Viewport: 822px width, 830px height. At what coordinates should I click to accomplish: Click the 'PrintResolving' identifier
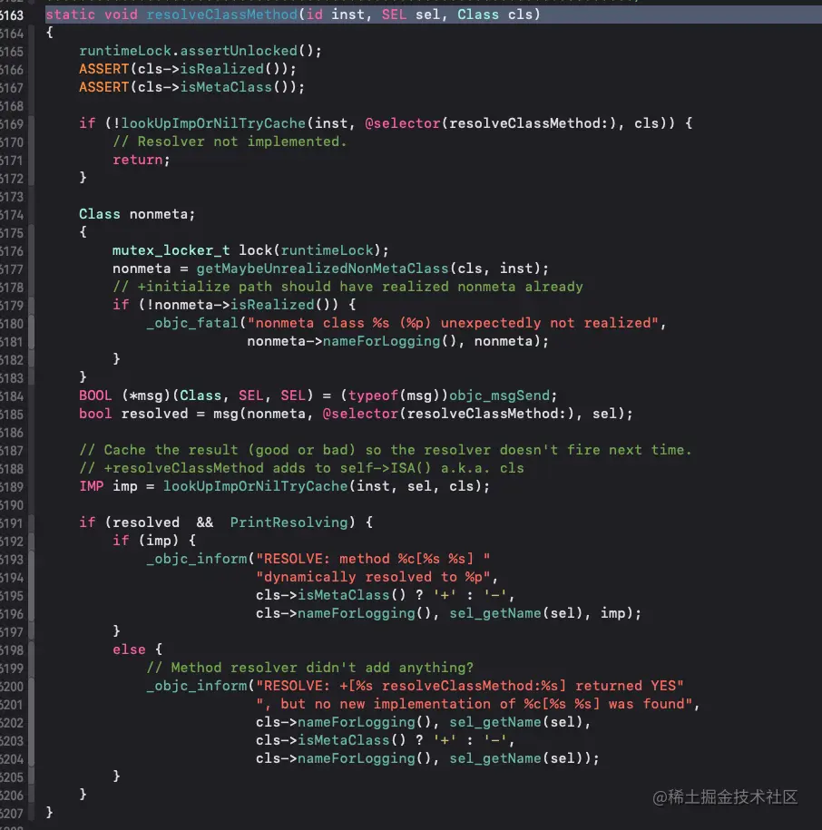[x=289, y=522]
